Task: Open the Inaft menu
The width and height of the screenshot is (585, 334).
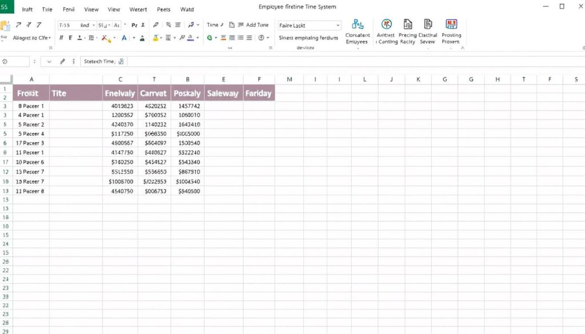Action: point(27,9)
